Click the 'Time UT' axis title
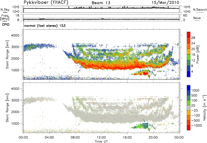Screen dimensions: 207x143 click(x=101, y=141)
